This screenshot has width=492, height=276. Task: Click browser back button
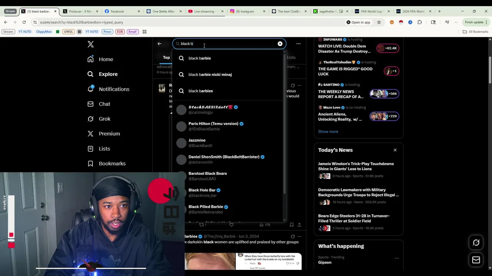coord(5,22)
